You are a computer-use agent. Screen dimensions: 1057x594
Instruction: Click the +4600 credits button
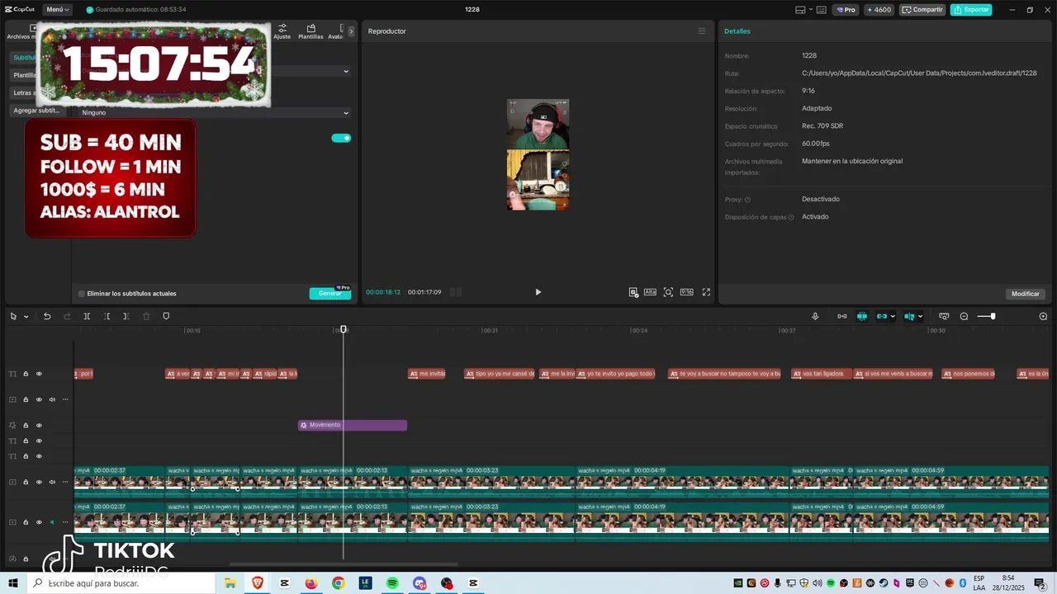(x=879, y=10)
